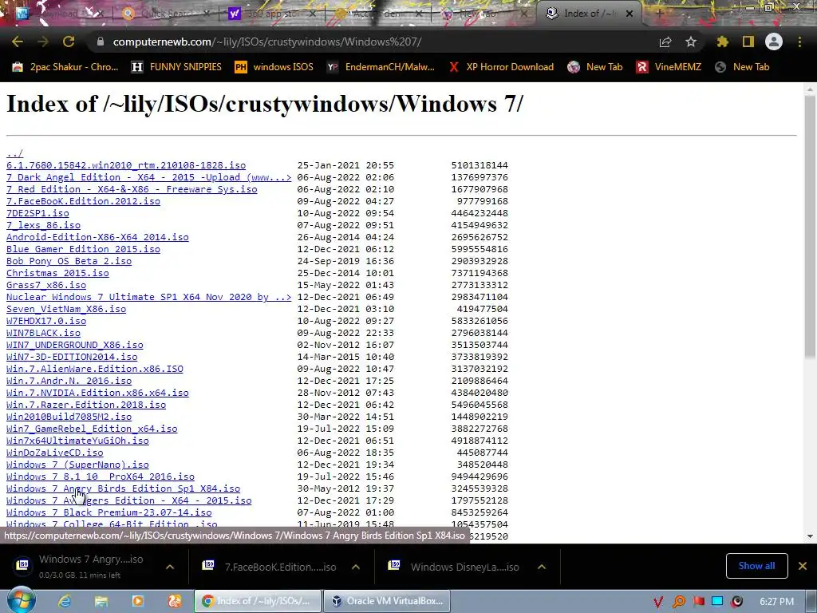Switch to the Yahoo tab
This screenshot has height=613, width=817.
274,14
